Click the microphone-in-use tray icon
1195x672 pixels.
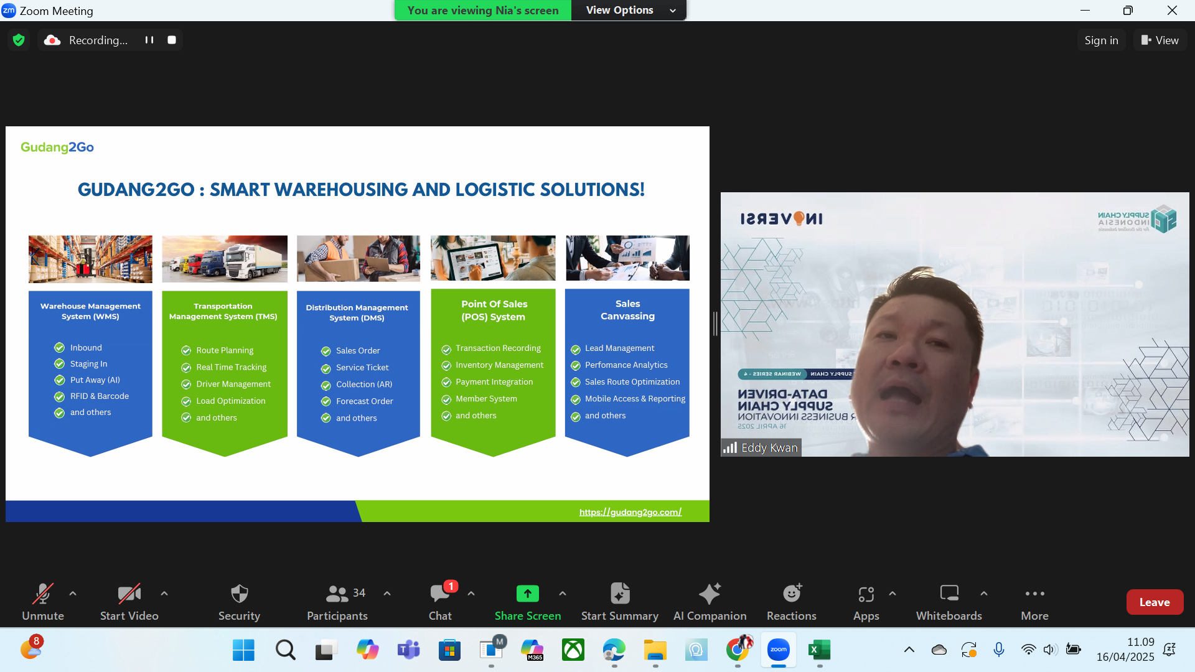pyautogui.click(x=999, y=650)
